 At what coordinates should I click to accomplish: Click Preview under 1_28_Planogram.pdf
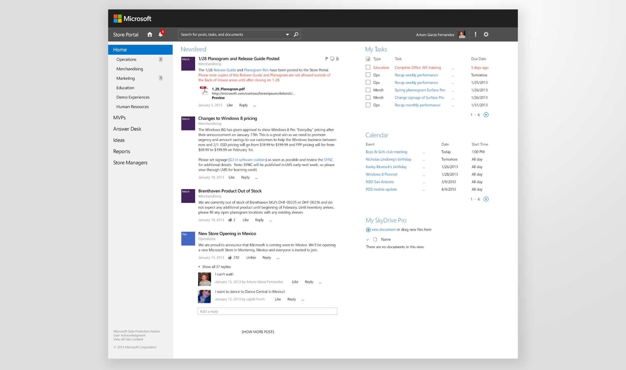point(218,98)
